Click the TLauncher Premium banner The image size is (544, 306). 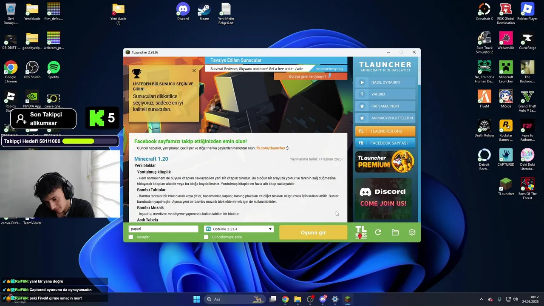(385, 161)
